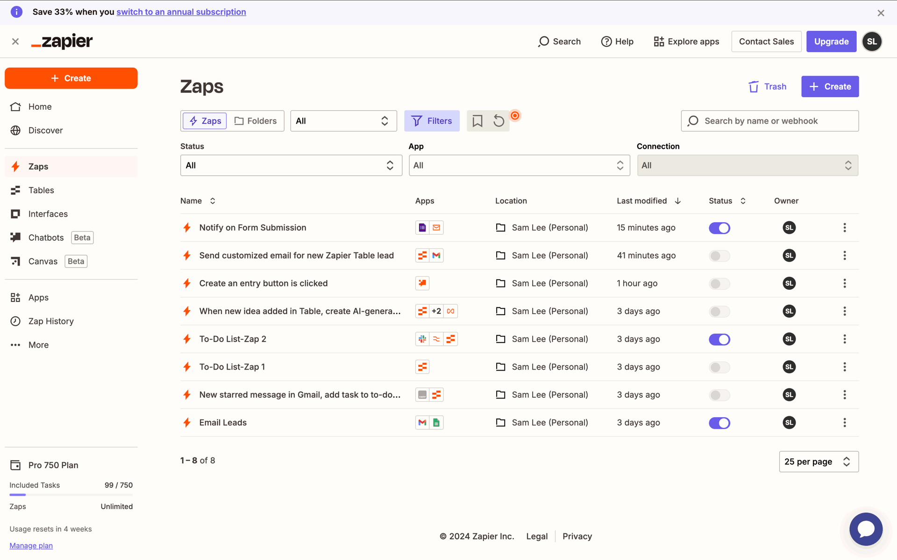The height and width of the screenshot is (560, 897).
Task: Click the Search by name or webhook field
Action: (769, 121)
